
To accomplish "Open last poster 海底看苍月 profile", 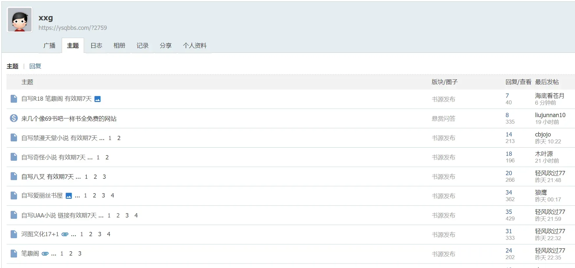I will coord(549,96).
